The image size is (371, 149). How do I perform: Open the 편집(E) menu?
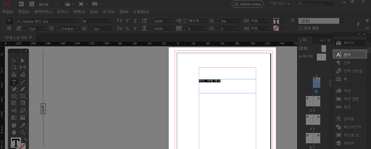click(x=24, y=12)
